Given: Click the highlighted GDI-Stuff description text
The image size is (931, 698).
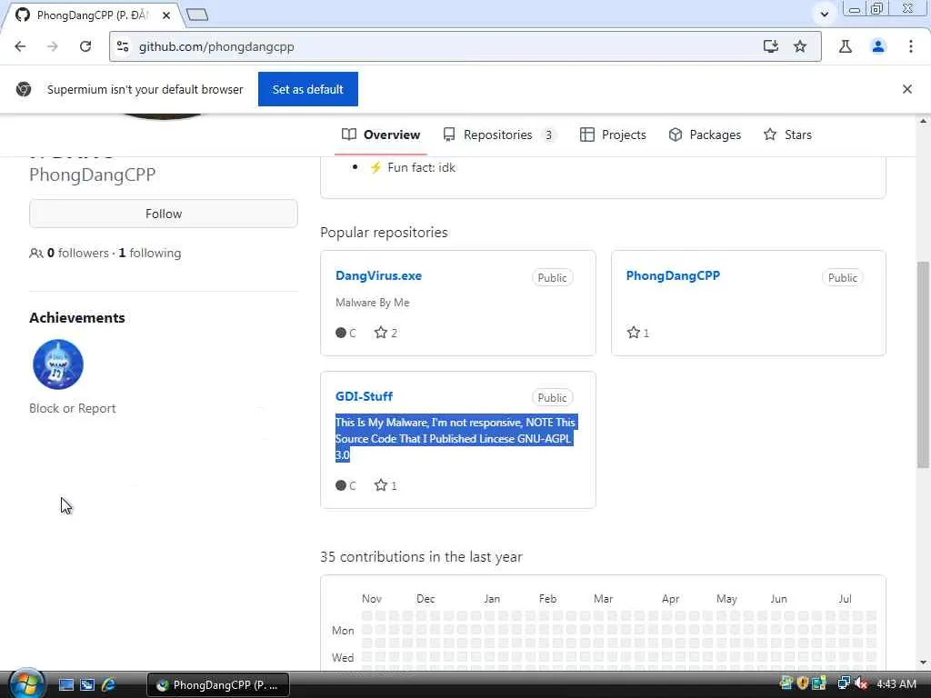Looking at the screenshot, I should pyautogui.click(x=455, y=439).
